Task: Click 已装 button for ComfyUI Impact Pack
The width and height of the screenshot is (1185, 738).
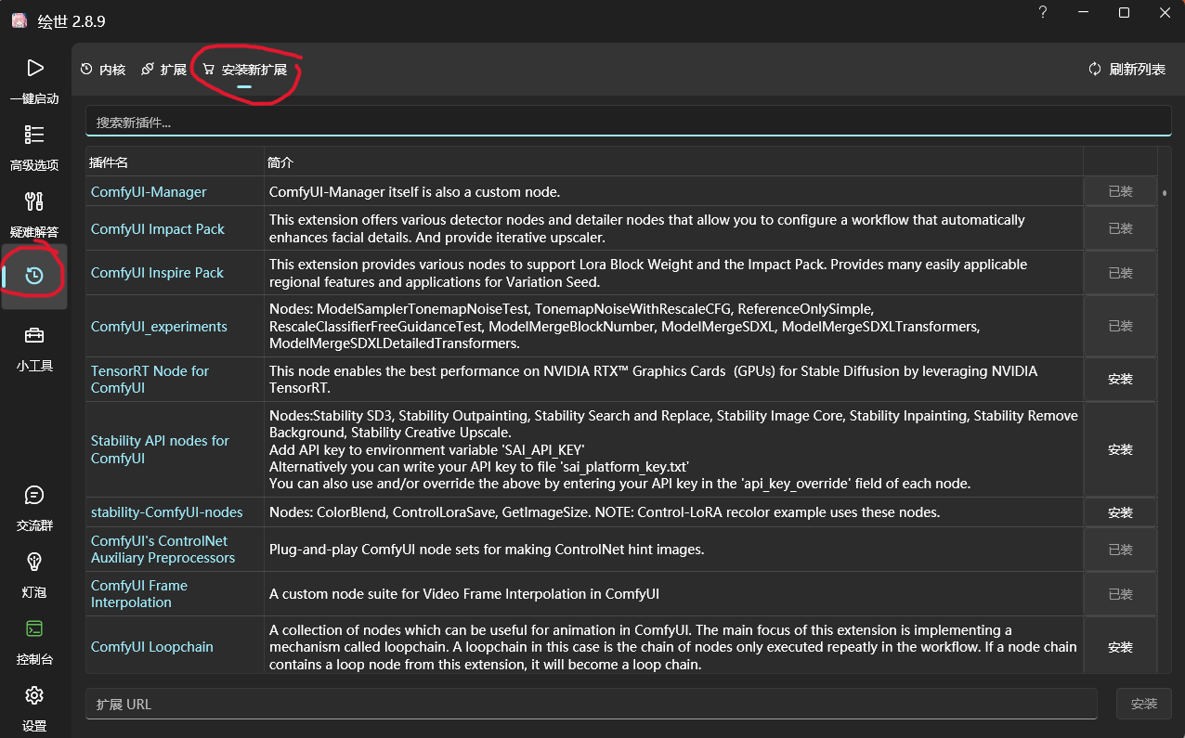Action: click(1120, 228)
